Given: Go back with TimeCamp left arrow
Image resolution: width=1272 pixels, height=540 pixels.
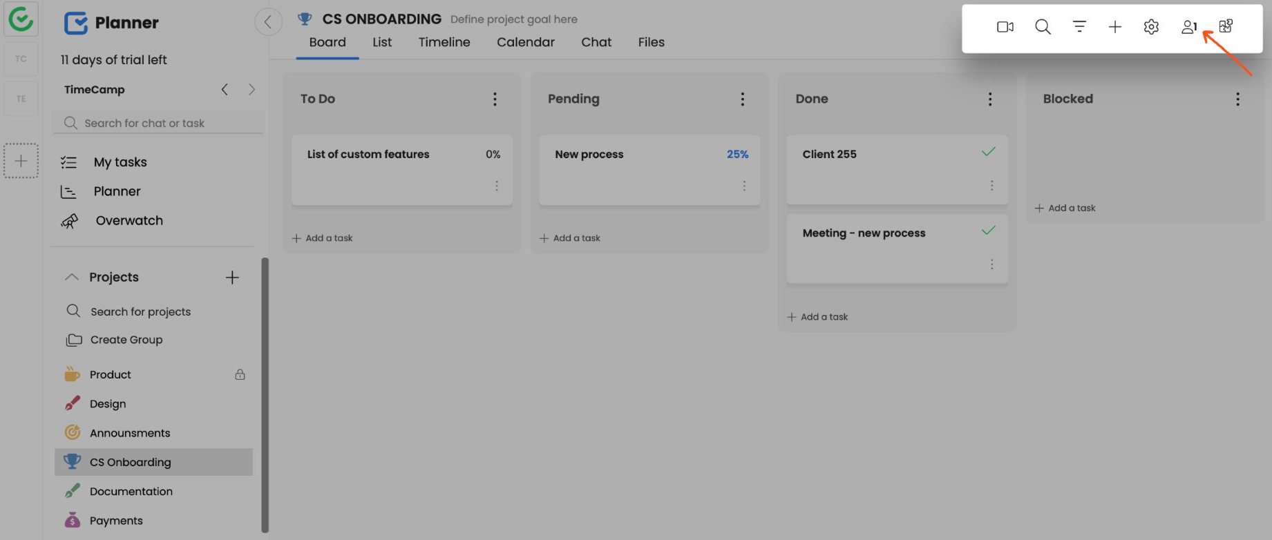Looking at the screenshot, I should tap(225, 89).
